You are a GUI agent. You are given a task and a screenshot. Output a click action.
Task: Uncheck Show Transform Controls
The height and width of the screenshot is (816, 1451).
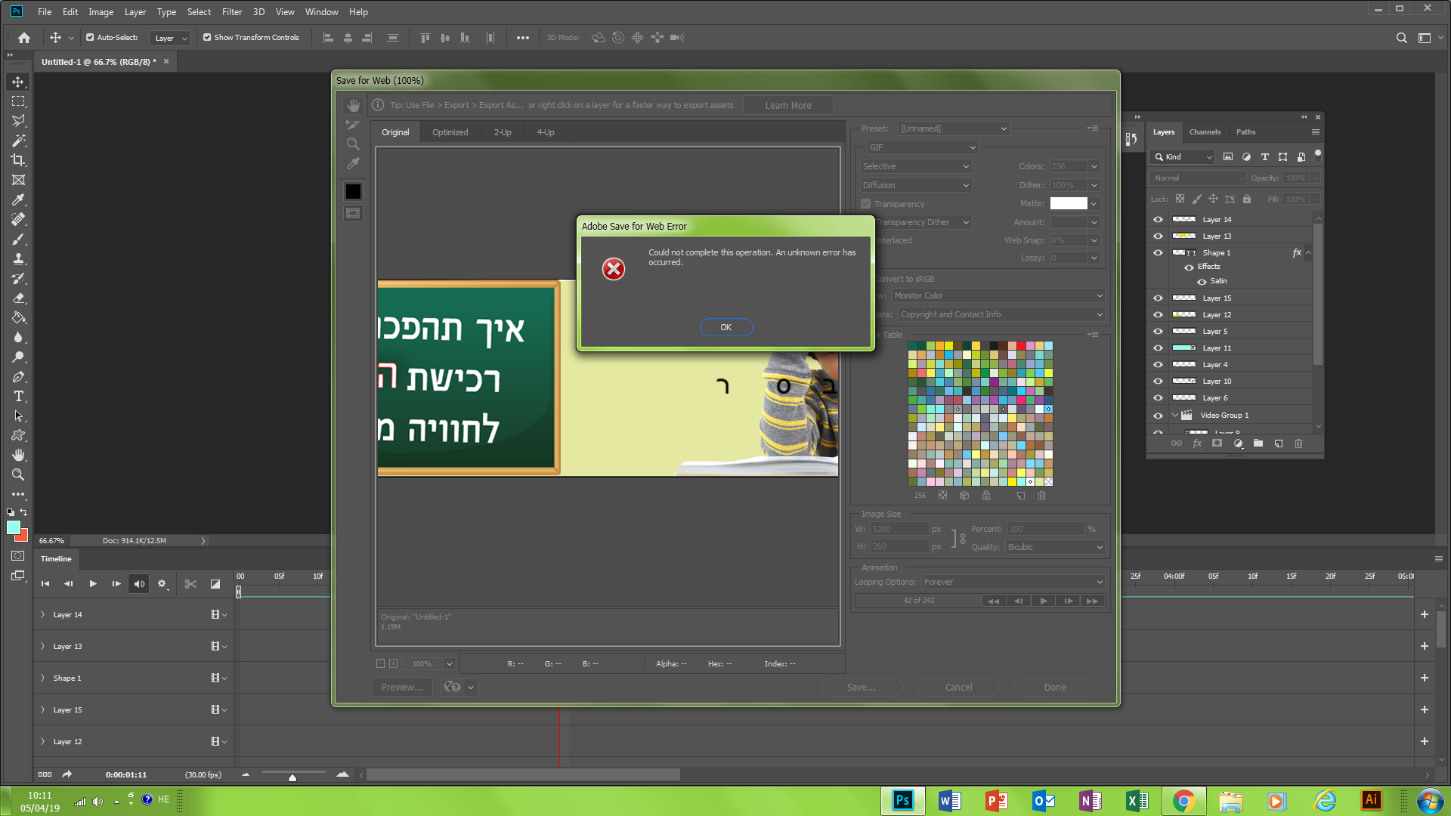[207, 37]
